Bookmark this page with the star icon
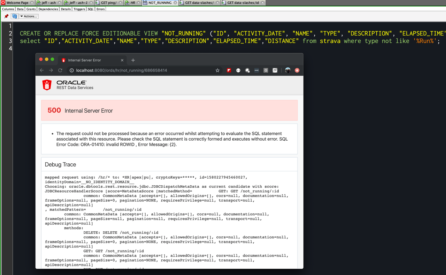 217,70
